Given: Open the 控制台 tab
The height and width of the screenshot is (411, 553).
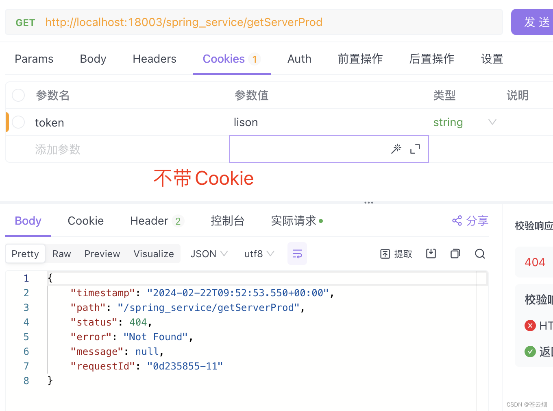Looking at the screenshot, I should (x=227, y=221).
